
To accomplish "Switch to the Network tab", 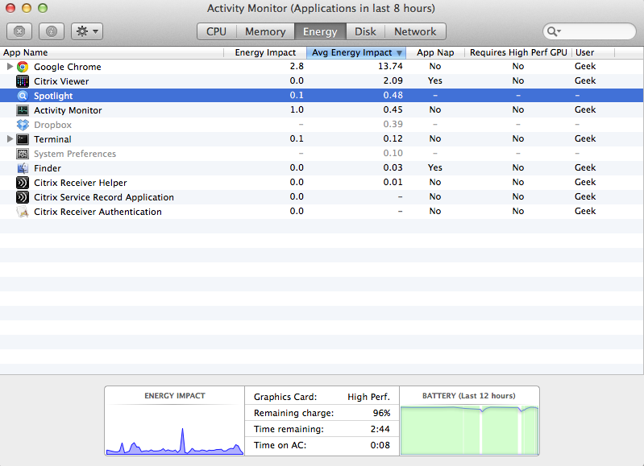I will pos(415,31).
